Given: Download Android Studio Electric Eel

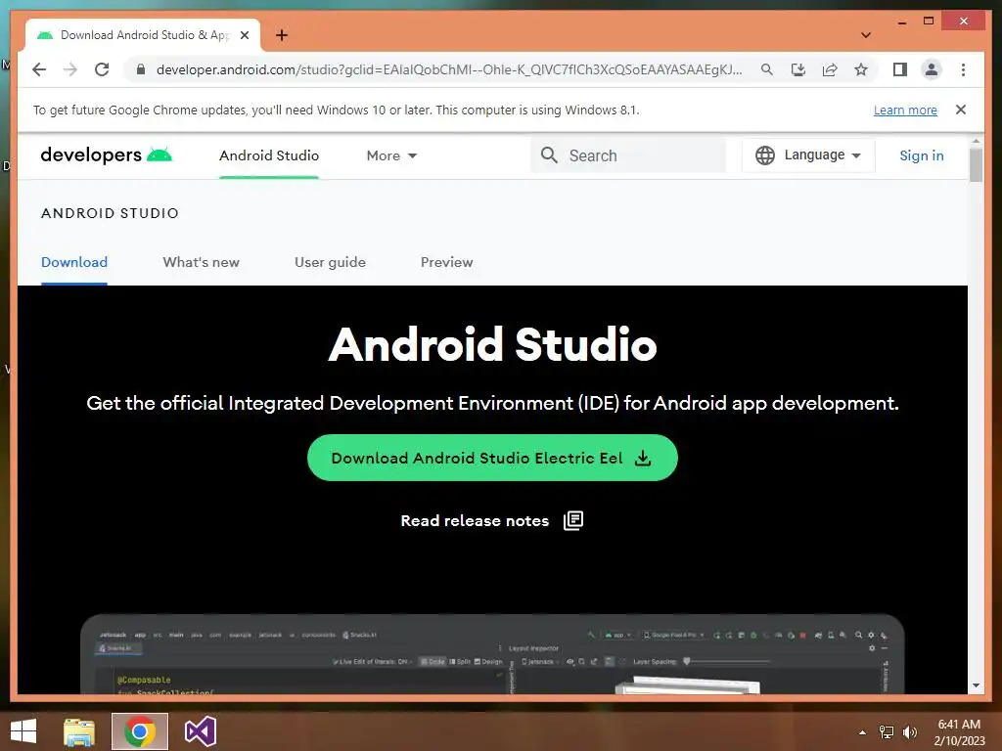Looking at the screenshot, I should [x=492, y=458].
